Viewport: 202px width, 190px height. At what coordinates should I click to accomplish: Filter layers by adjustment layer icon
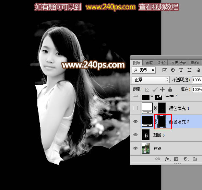click(x=173, y=70)
